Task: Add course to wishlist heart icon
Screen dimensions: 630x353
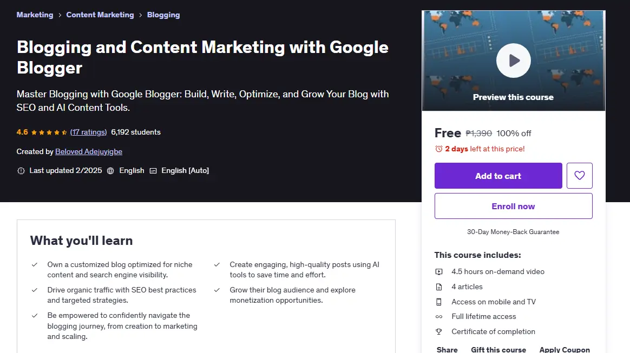Action: 579,176
